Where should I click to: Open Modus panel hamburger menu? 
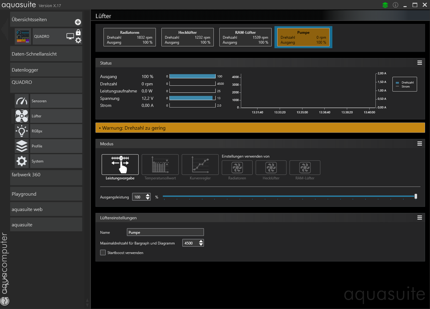point(420,143)
